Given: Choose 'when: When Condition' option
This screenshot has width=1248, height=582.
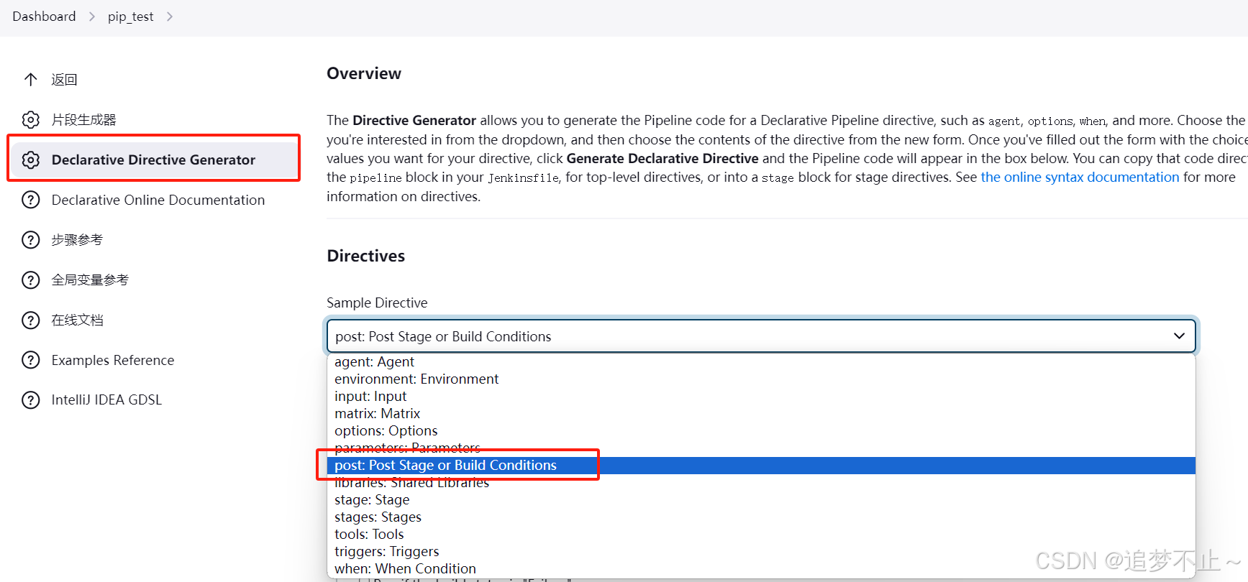Looking at the screenshot, I should [x=761, y=568].
